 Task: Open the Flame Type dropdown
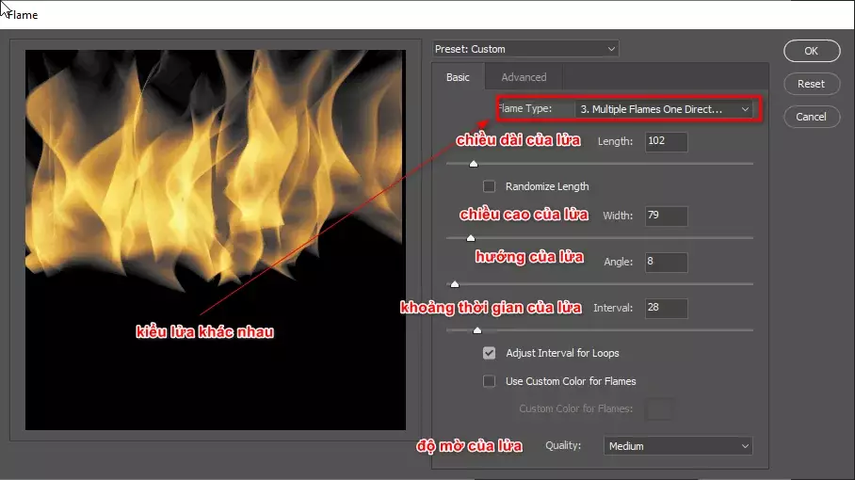(x=664, y=109)
